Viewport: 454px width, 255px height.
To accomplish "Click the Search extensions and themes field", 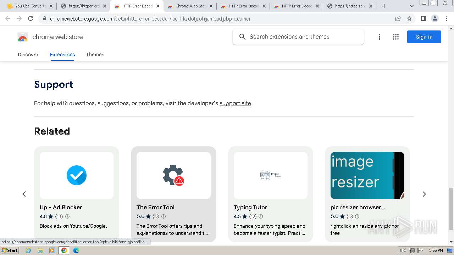I will pyautogui.click(x=298, y=37).
